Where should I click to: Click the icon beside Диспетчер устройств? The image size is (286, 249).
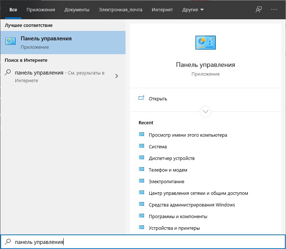point(142,158)
